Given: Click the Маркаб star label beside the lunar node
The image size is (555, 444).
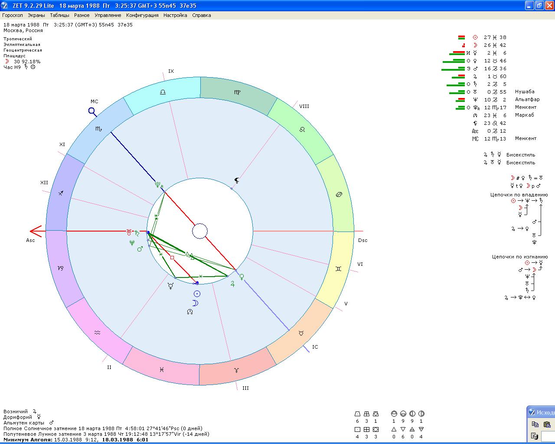Looking at the screenshot, I should [525, 115].
